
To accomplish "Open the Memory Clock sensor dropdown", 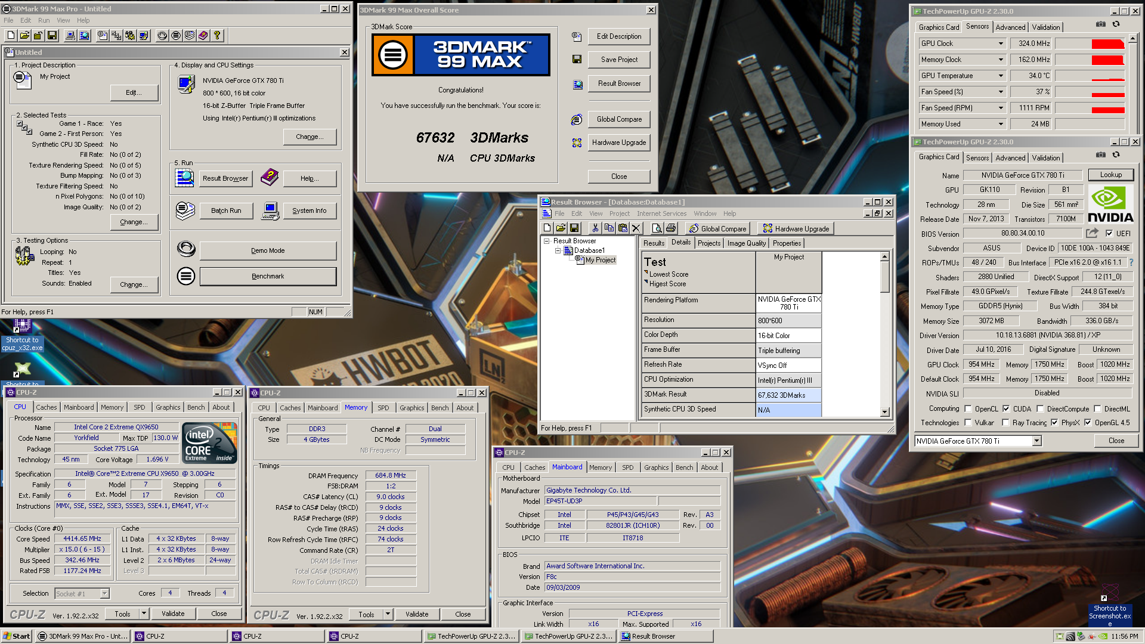I will pyautogui.click(x=1001, y=60).
